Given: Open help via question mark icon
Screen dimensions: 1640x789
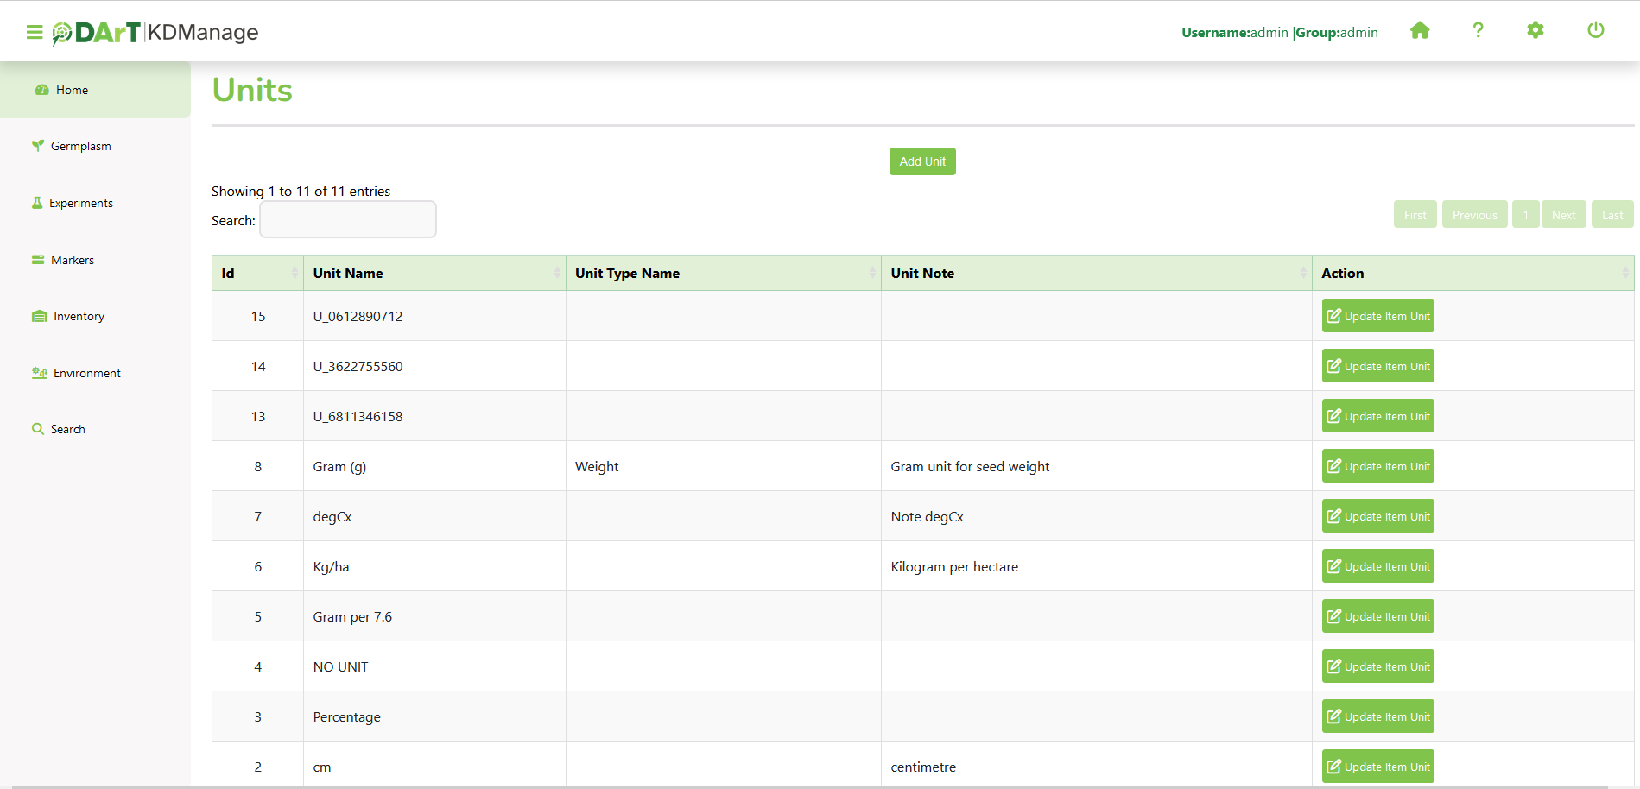Looking at the screenshot, I should 1478,31.
